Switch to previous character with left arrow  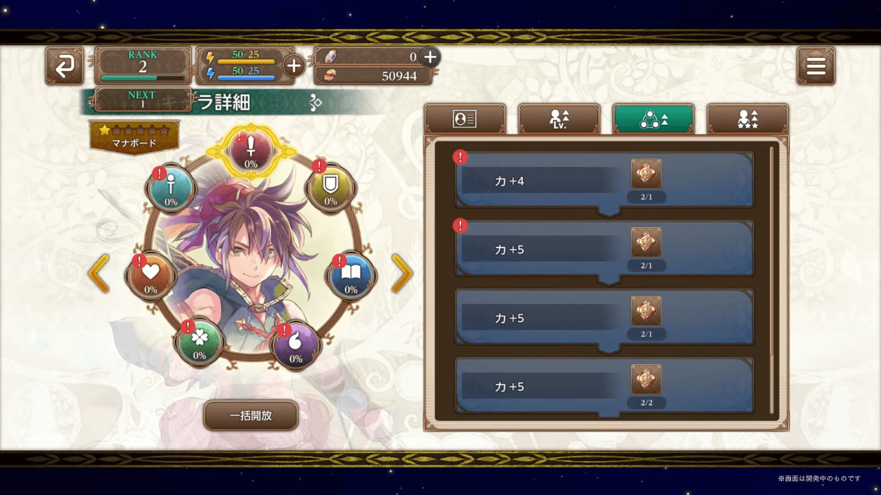point(99,274)
